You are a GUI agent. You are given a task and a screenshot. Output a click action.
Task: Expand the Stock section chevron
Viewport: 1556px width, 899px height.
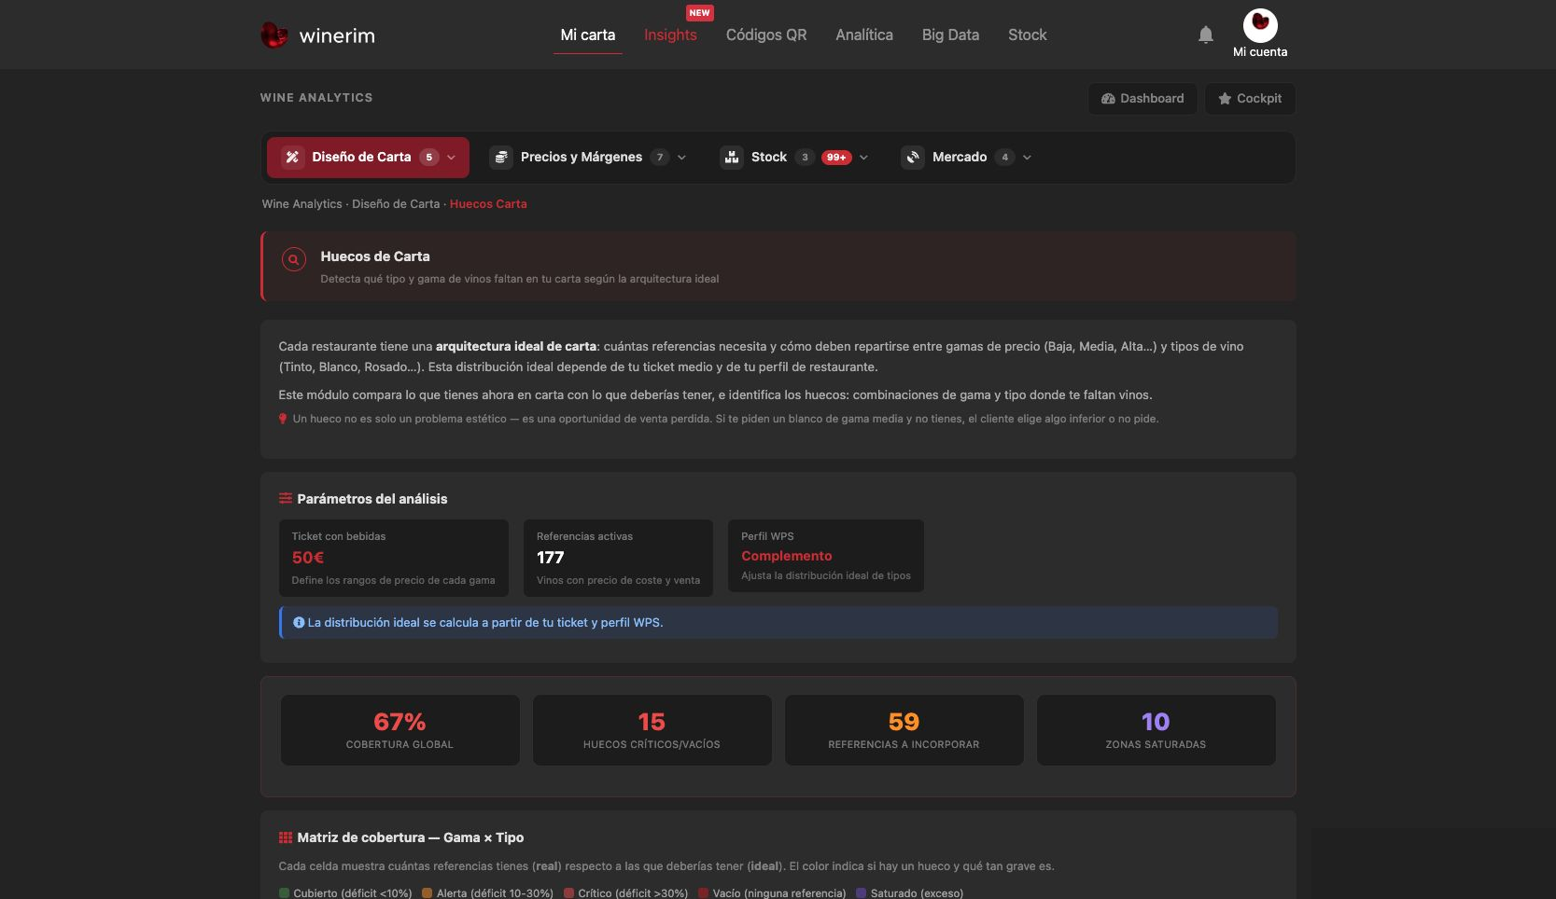(x=863, y=158)
